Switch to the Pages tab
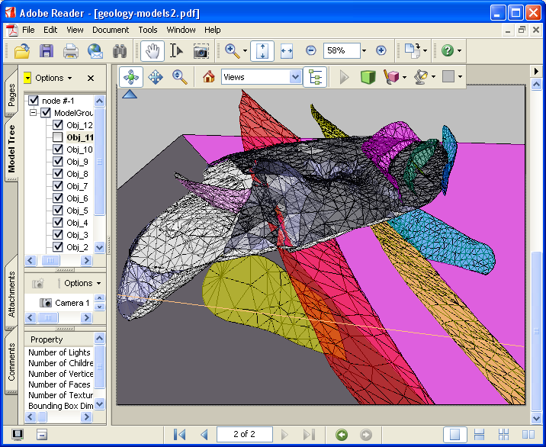This screenshot has height=447, width=546. 11,95
